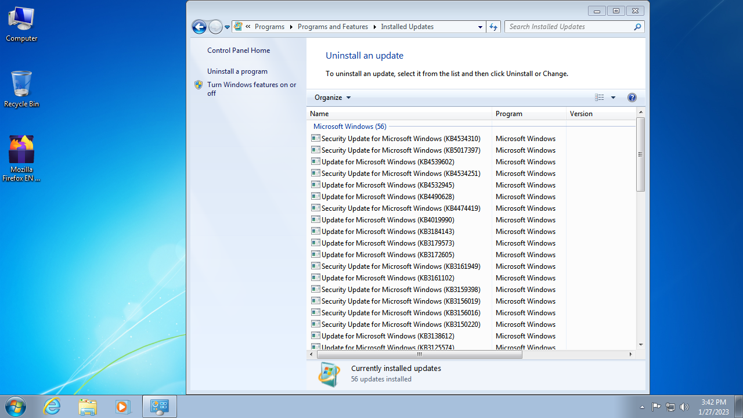This screenshot has height=418, width=743.
Task: Open recent pages dropdown arrow
Action: [227, 27]
